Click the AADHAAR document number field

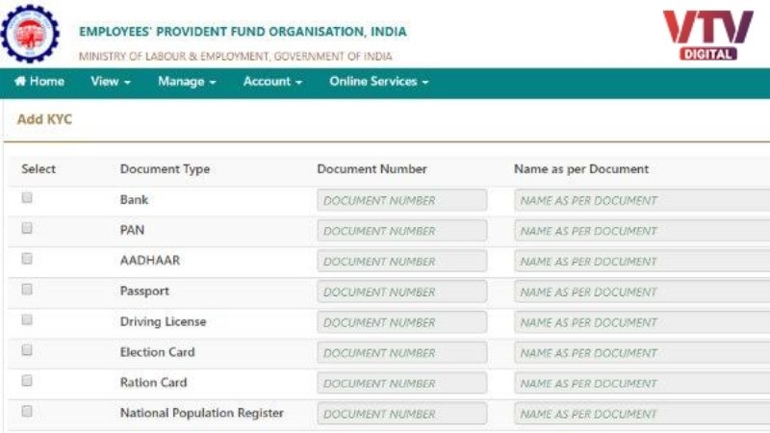[401, 261]
